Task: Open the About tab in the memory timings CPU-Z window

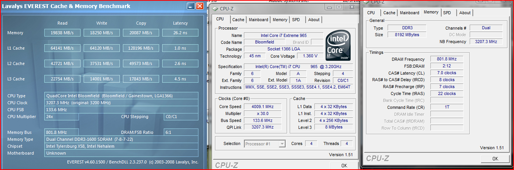Action: tap(465, 13)
